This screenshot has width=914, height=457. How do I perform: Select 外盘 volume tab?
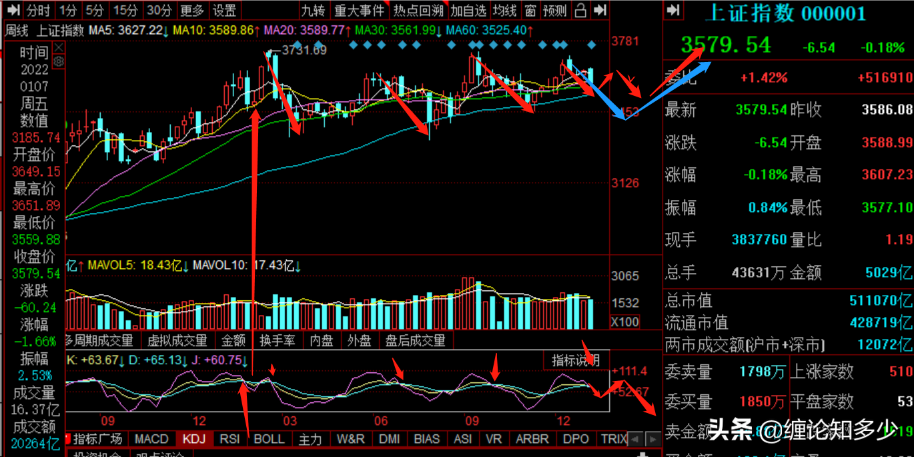click(x=360, y=340)
